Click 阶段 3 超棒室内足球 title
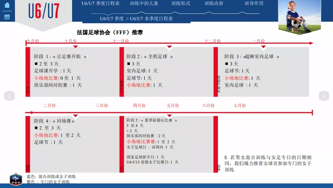The image size is (333, 188). [252, 56]
